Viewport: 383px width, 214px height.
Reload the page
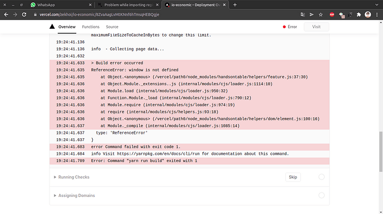(24, 14)
